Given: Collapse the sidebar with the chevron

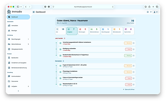Looking at the screenshot, I should coord(18,91).
